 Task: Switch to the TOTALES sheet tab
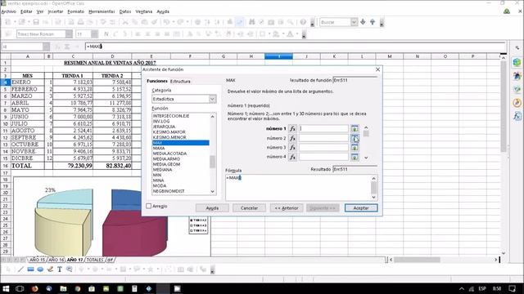(95, 260)
